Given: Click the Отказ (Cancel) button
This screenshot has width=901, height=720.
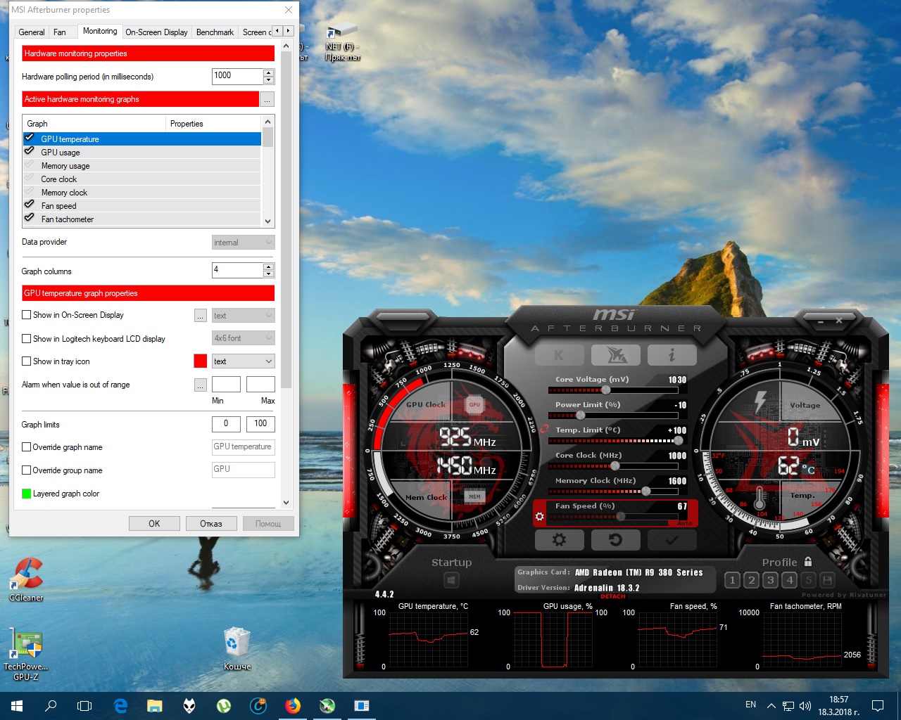Looking at the screenshot, I should (x=211, y=524).
